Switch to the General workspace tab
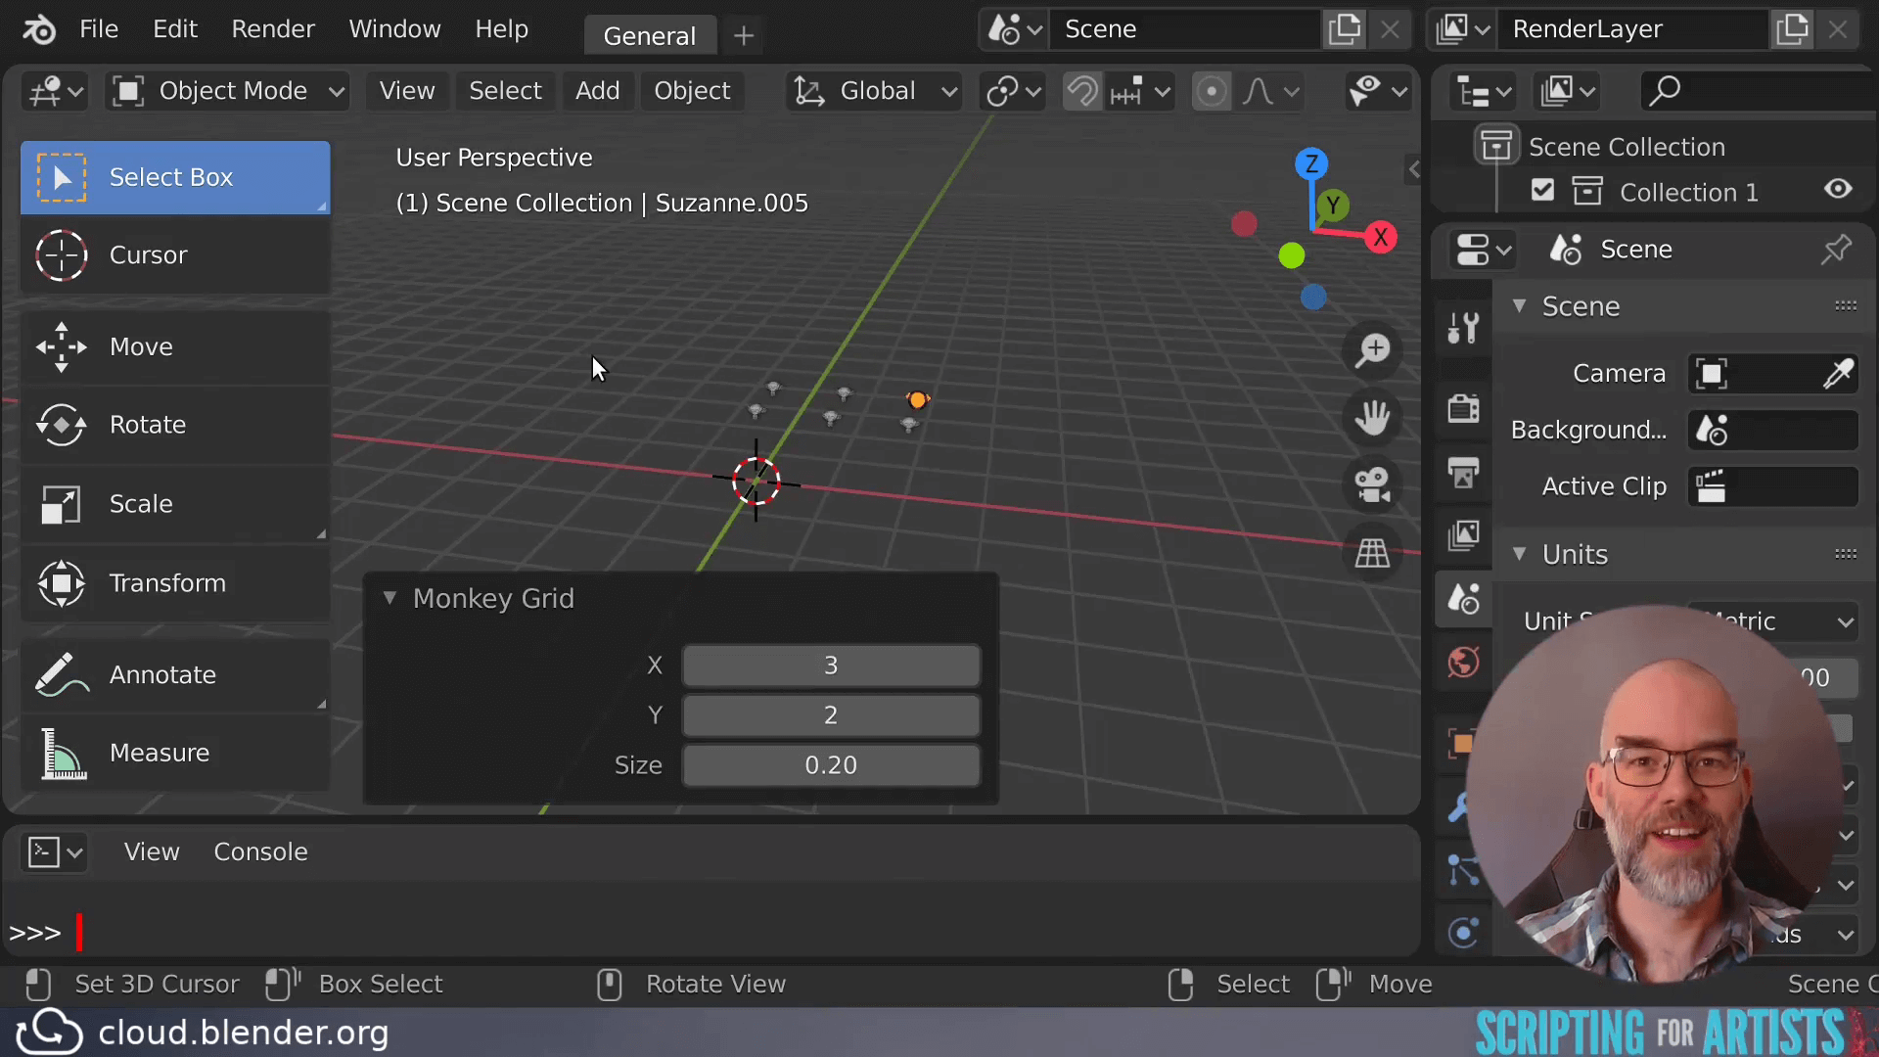The image size is (1879, 1057). [650, 36]
